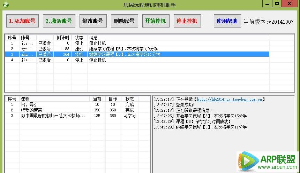Minimize the 思民远程培训挂机助手 window
This screenshot has height=173, width=300.
click(x=267, y=3)
